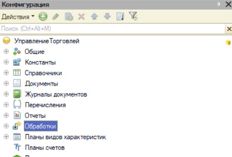Expand the Обработки branch
232x157 pixels.
(6, 126)
